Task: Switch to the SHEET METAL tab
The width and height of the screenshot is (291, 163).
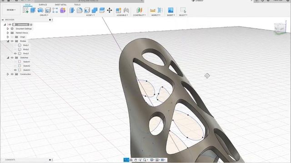Action: tap(60, 5)
